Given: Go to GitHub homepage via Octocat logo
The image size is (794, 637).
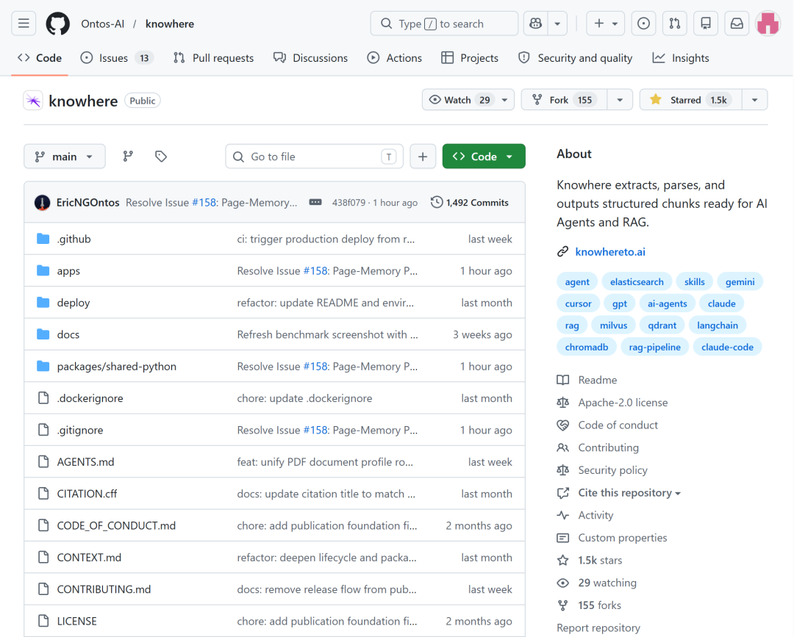Looking at the screenshot, I should (x=58, y=24).
